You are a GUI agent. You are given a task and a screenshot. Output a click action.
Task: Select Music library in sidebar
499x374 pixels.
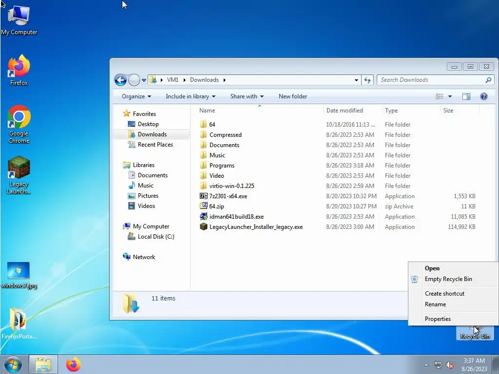pyautogui.click(x=141, y=186)
